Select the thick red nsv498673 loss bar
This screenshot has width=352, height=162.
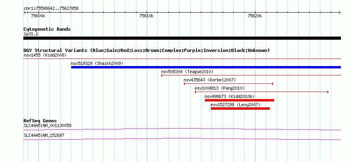coord(240,100)
